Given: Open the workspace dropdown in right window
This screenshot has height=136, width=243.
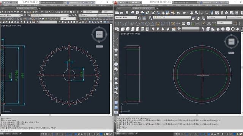Looking at the screenshot, I should tap(126, 17).
